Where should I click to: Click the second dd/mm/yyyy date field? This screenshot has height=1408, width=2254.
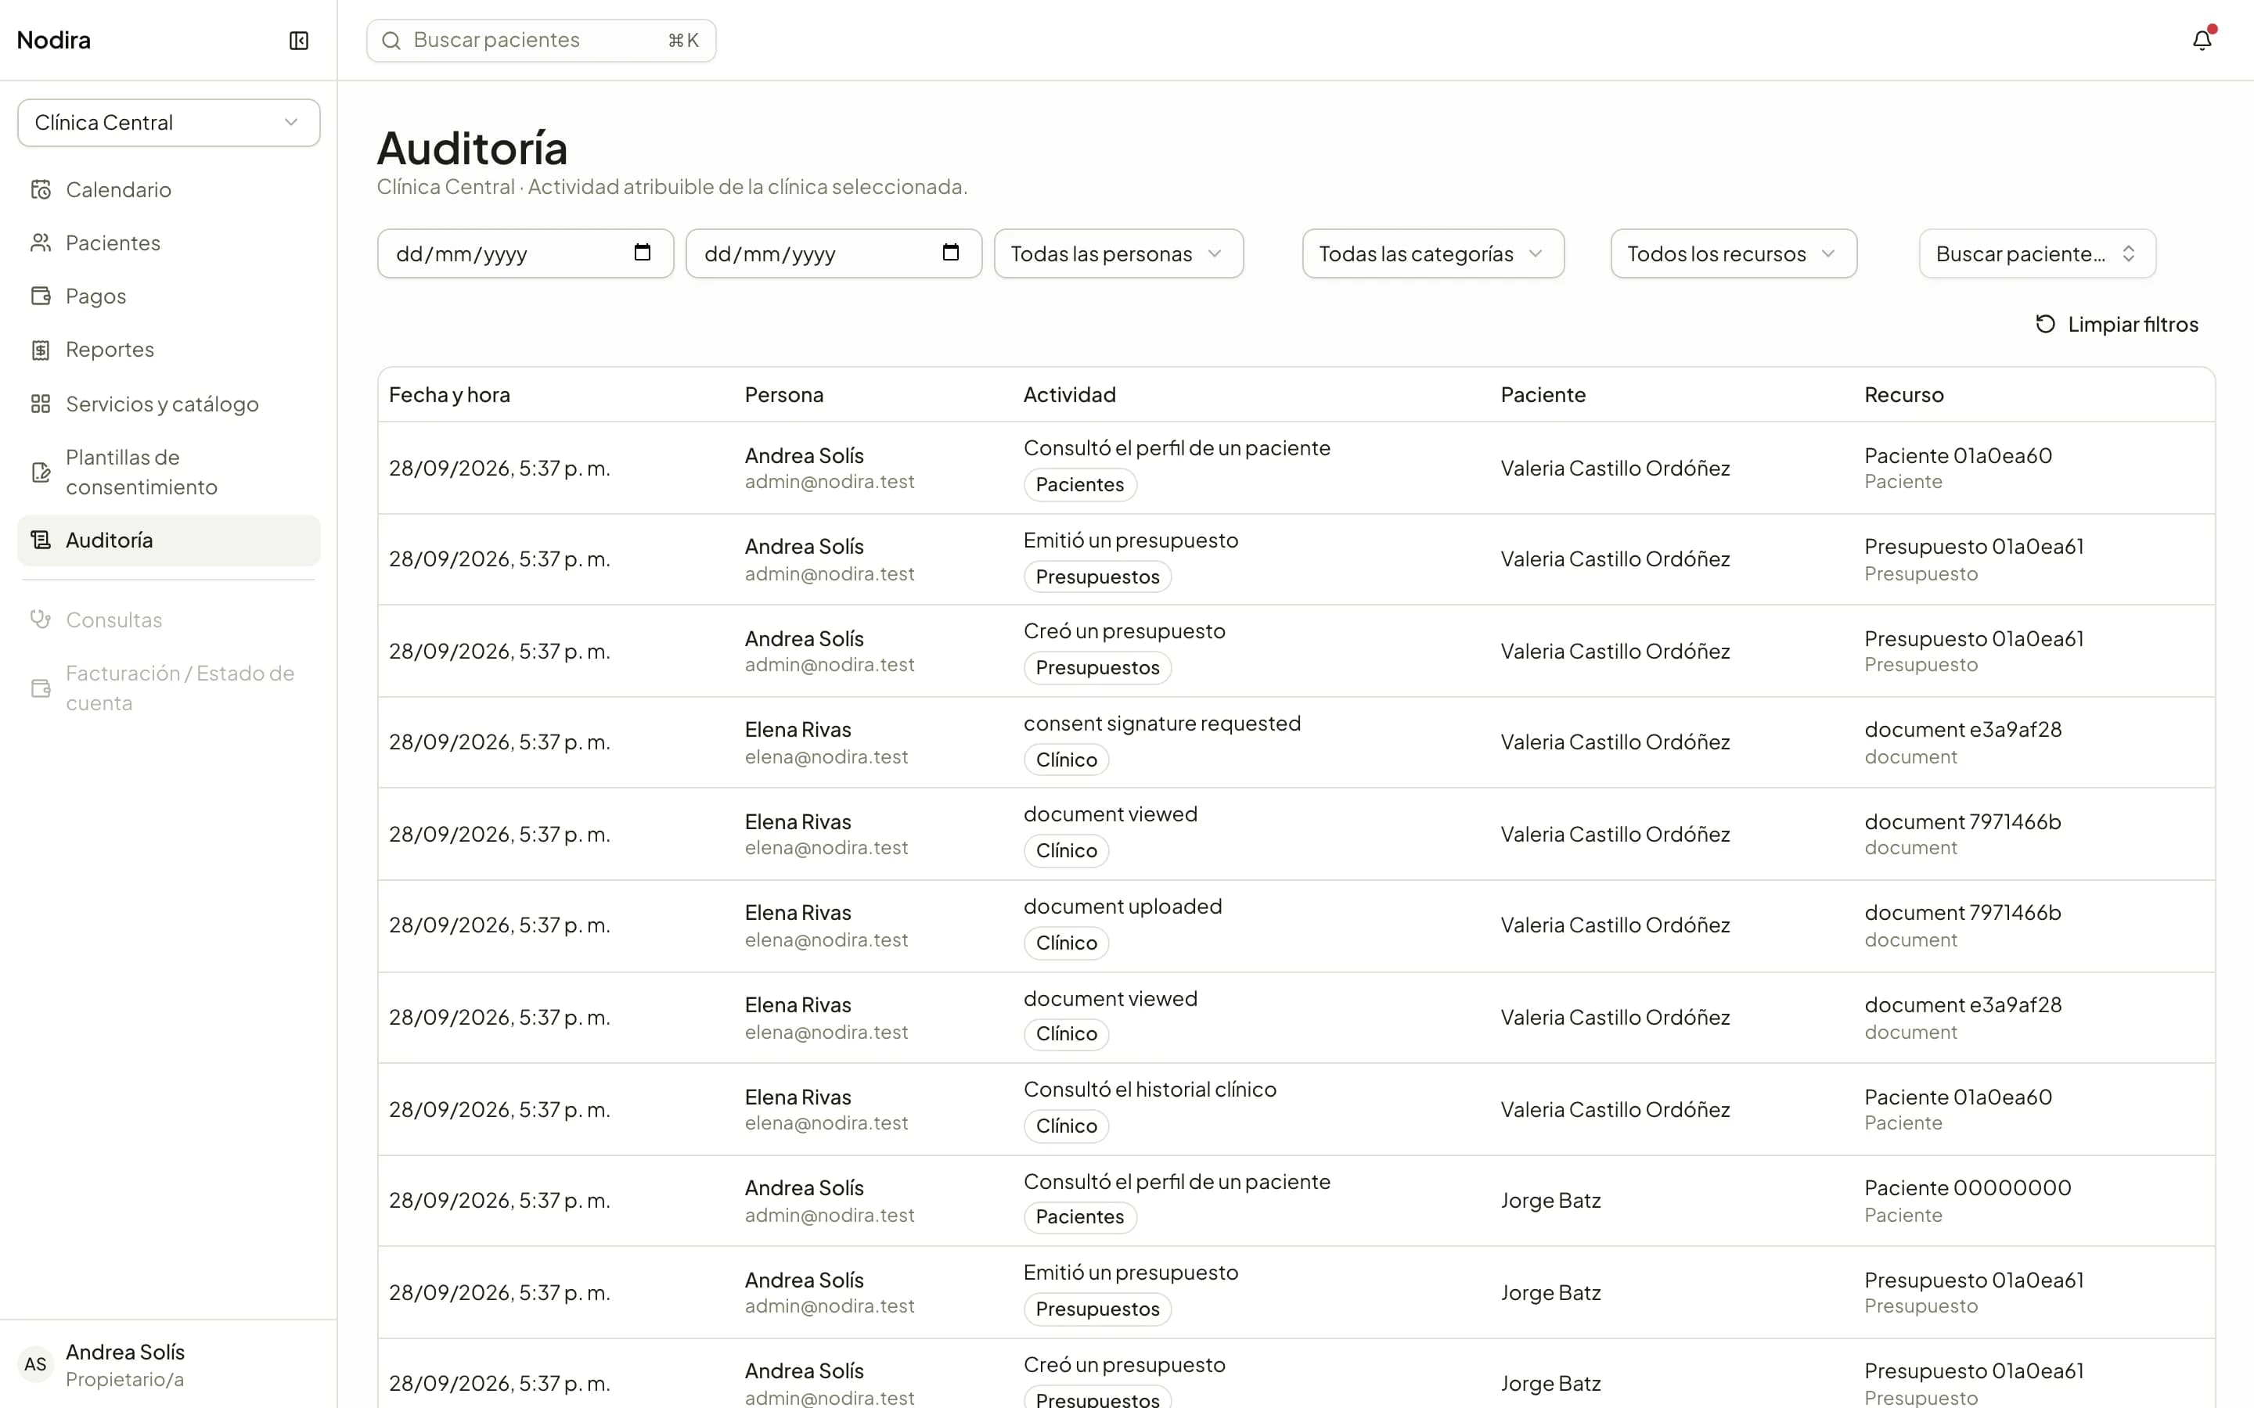click(x=834, y=253)
